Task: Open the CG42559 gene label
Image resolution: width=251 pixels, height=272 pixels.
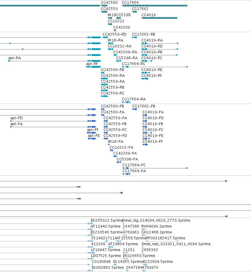Action: click(109, 9)
